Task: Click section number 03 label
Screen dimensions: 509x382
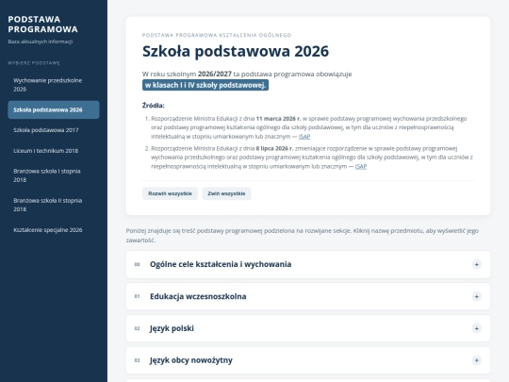Action: tap(137, 360)
